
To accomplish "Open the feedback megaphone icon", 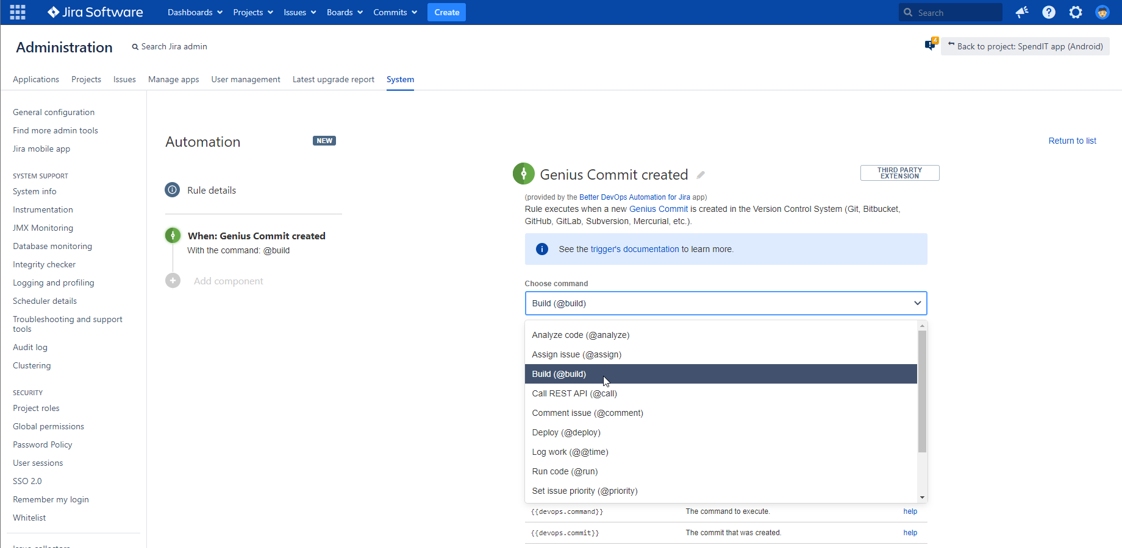I will point(1022,12).
